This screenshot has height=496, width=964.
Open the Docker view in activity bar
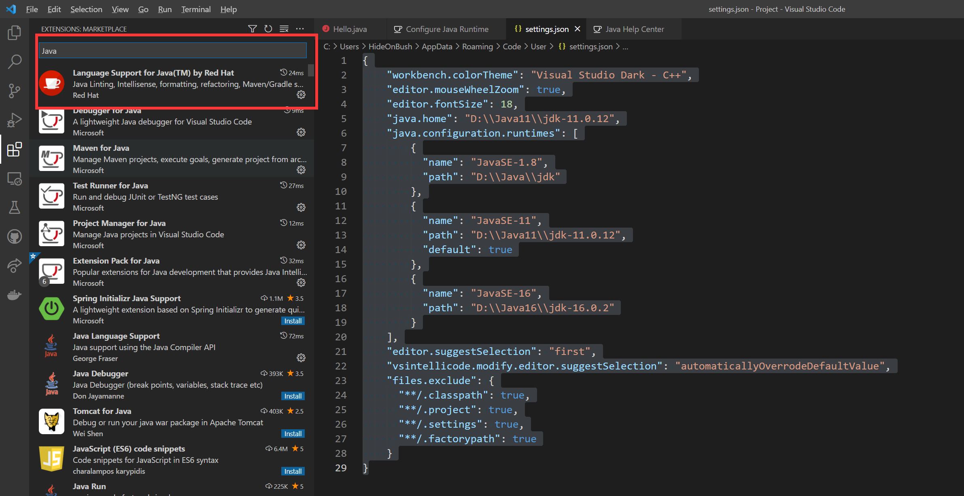(15, 295)
